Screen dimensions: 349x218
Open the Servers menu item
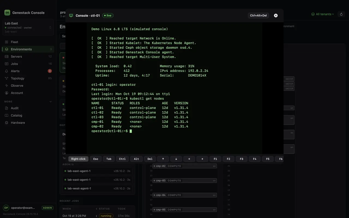[x=28, y=56]
